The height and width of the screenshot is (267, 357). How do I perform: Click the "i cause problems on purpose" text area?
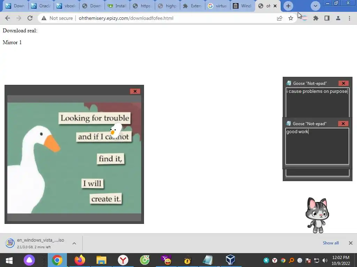coord(317,103)
